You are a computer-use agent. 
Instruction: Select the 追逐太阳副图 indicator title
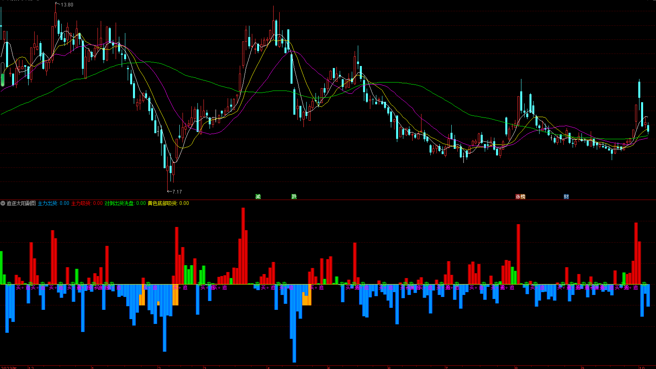click(x=21, y=203)
